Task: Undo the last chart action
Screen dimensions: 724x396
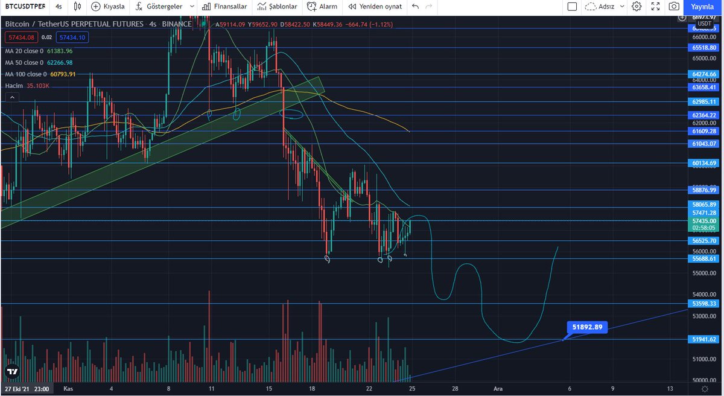Action: click(x=415, y=7)
